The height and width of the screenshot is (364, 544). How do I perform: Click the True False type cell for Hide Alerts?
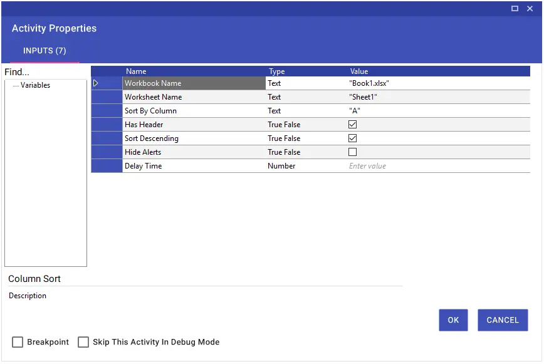click(306, 152)
